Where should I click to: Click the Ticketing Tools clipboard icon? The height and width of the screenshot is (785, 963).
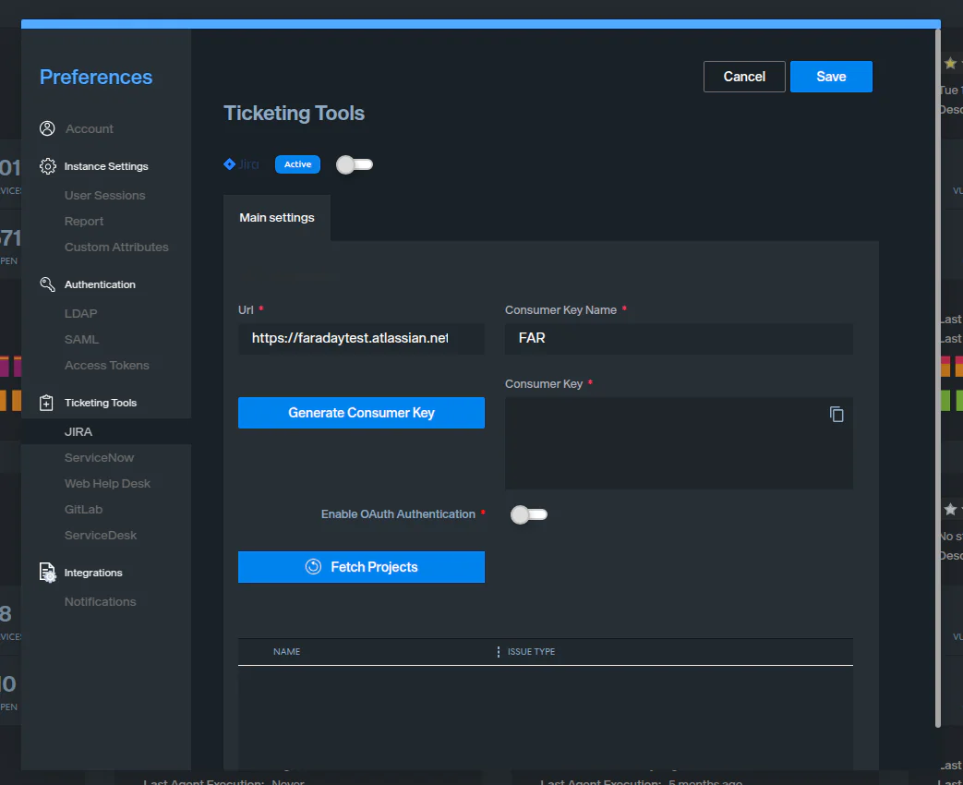tap(47, 403)
